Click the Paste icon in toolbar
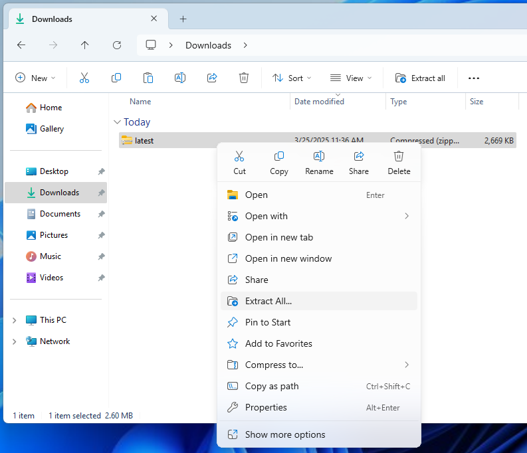 tap(148, 78)
